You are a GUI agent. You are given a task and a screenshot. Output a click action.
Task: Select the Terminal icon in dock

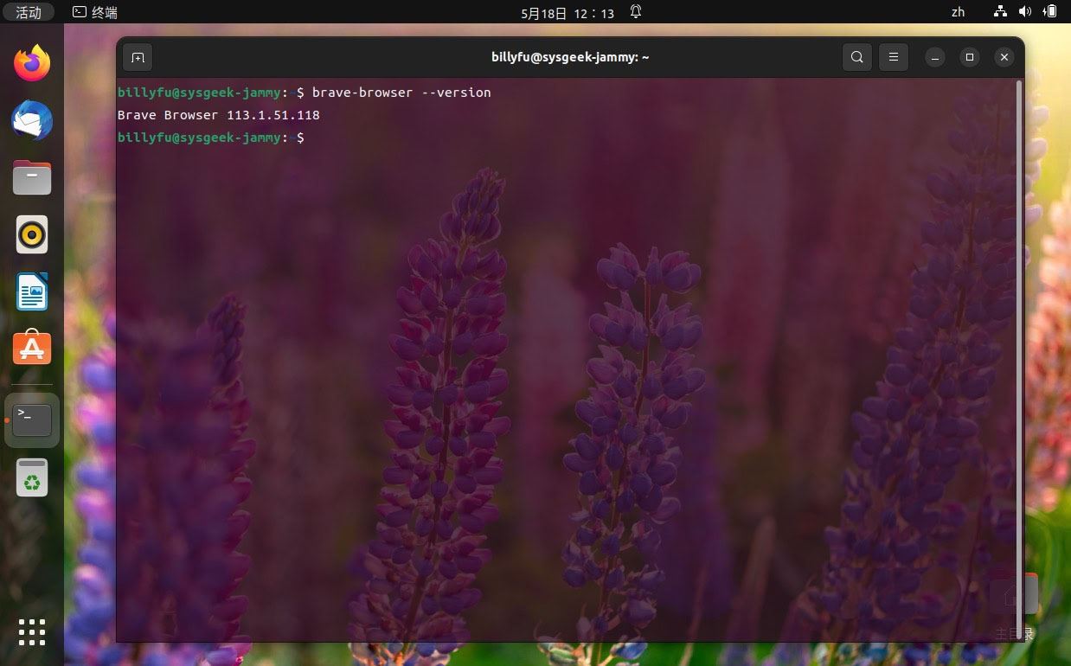pos(32,420)
